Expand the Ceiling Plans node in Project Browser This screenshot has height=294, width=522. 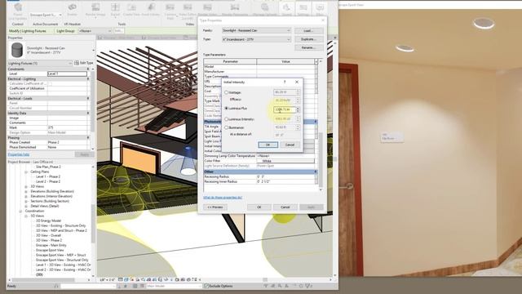pos(26,172)
